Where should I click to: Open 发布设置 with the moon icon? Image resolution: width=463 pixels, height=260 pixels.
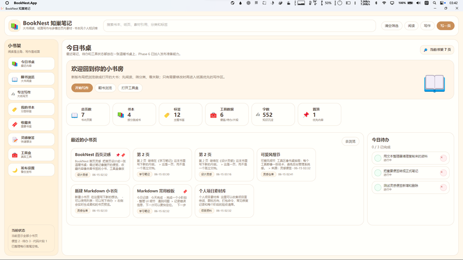coord(31,170)
